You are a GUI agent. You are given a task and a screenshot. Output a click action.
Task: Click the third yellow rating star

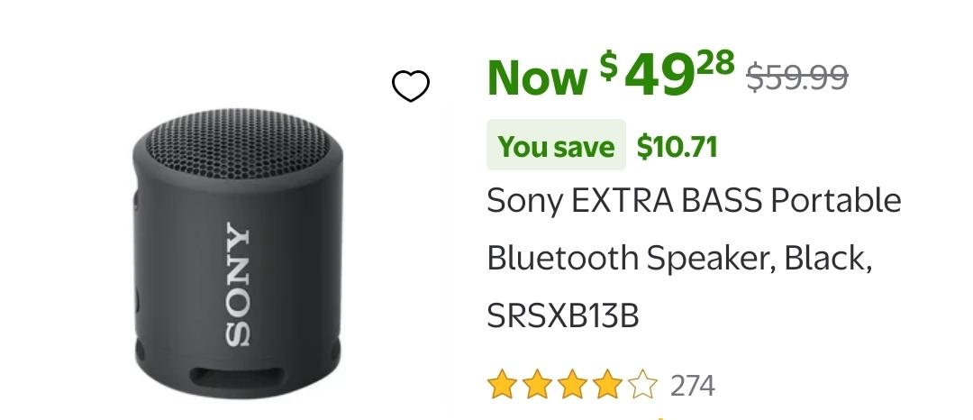pyautogui.click(x=572, y=387)
